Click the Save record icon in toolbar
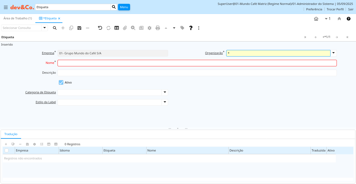This screenshot has height=184, width=356. (x=79, y=28)
